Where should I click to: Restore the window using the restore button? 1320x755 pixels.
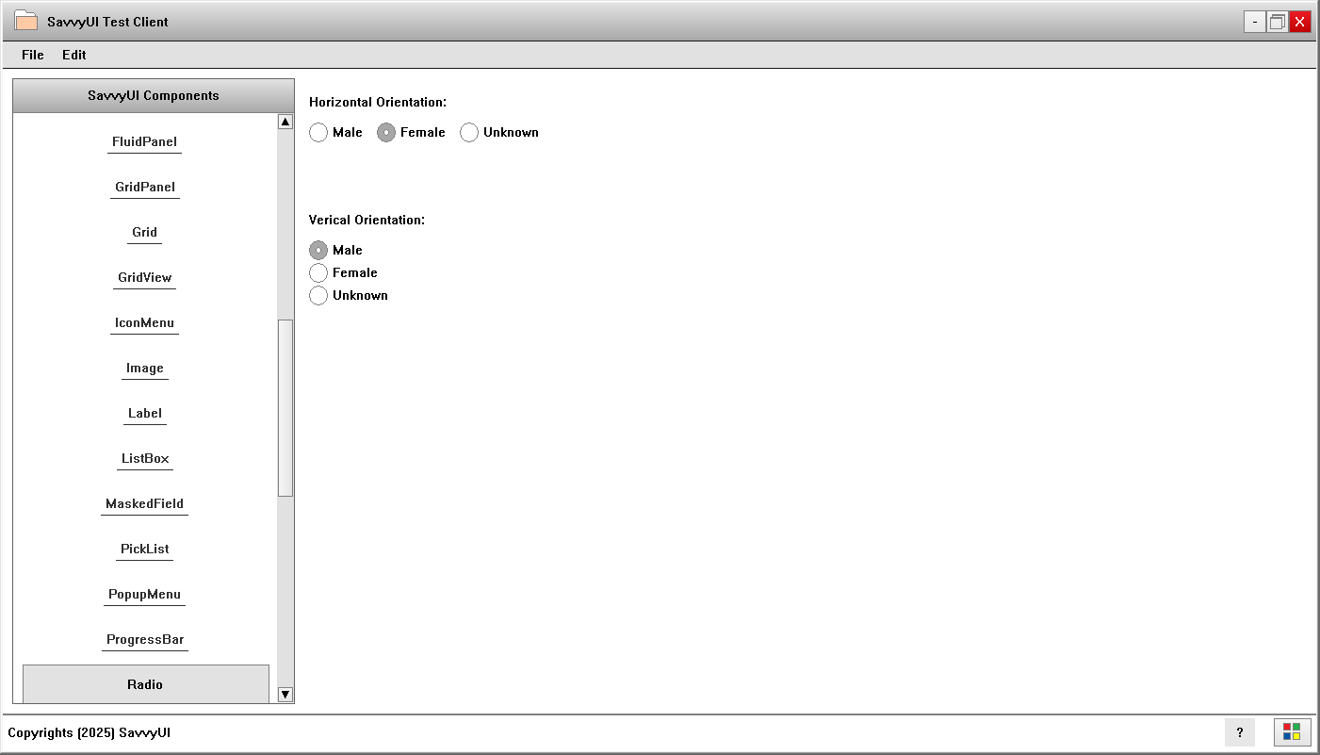pyautogui.click(x=1278, y=22)
